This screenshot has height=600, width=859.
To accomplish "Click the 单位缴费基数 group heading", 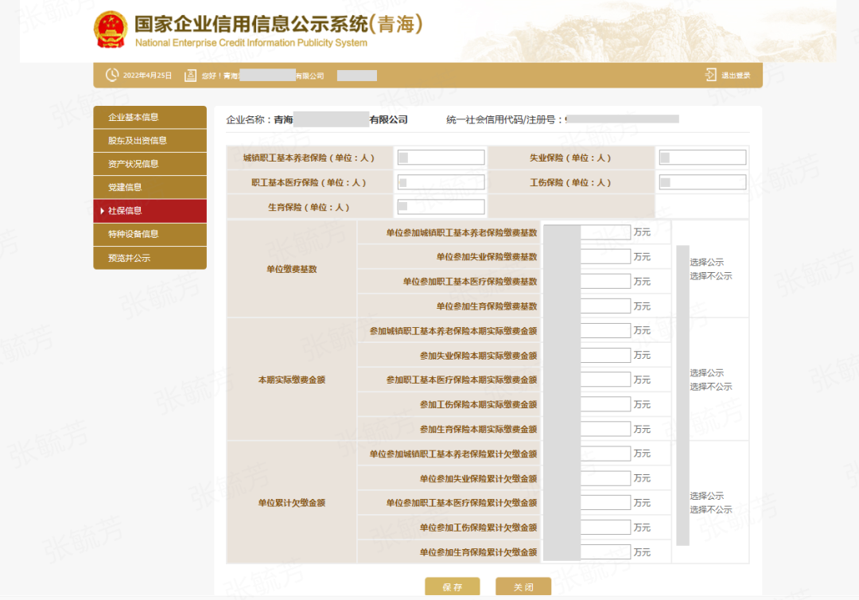I will [291, 269].
